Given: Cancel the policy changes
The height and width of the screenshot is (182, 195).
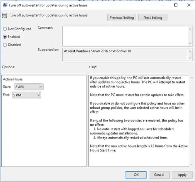Looking at the screenshot, I should (159, 175).
